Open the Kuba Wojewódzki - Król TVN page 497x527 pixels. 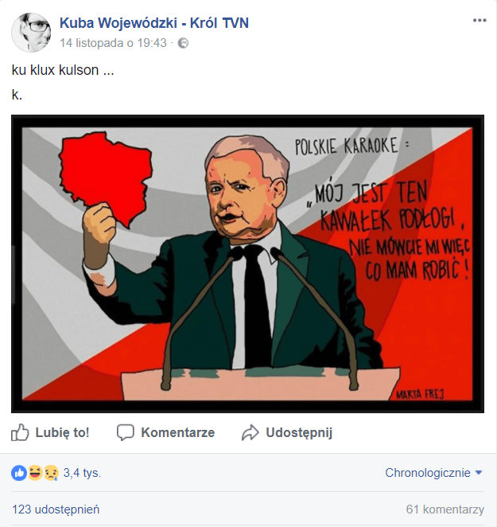click(154, 23)
